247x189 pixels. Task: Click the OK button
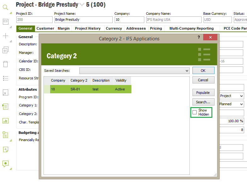(204, 71)
